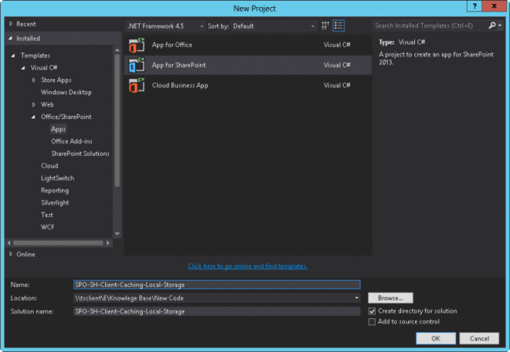
Task: Open the dialog help question mark
Action: tap(475, 5)
